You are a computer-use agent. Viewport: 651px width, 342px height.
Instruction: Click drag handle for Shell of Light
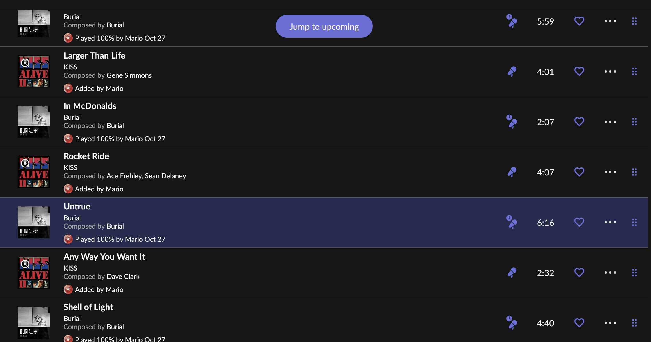634,323
